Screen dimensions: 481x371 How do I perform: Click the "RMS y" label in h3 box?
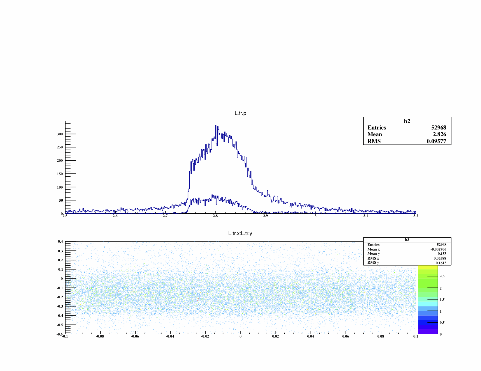point(373,262)
